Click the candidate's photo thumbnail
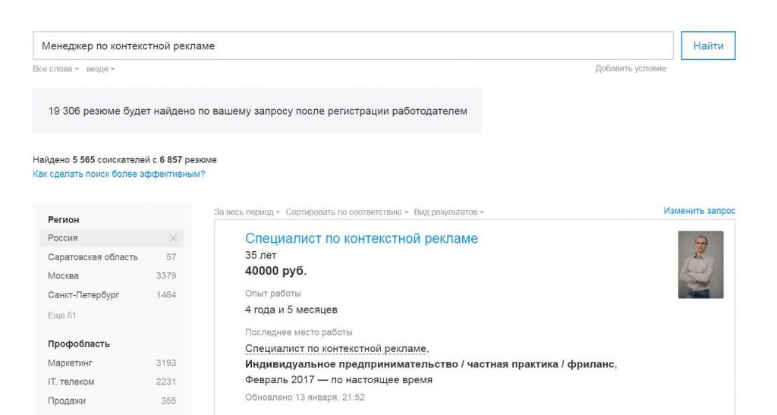This screenshot has width=777, height=415. [700, 265]
